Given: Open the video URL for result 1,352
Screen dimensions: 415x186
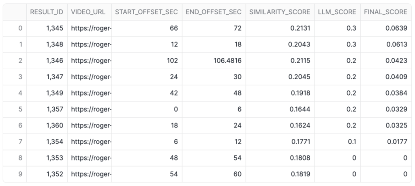Looking at the screenshot, I should tap(91, 174).
